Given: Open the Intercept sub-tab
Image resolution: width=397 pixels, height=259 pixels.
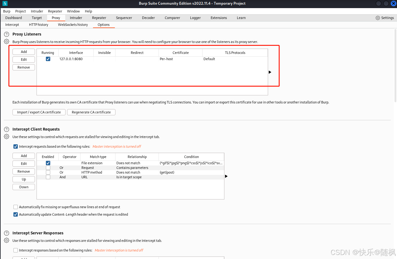Looking at the screenshot, I should (x=12, y=25).
